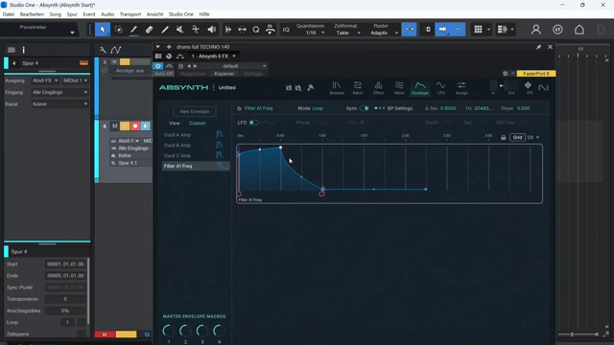Toggle Snap to grid button

point(409,30)
